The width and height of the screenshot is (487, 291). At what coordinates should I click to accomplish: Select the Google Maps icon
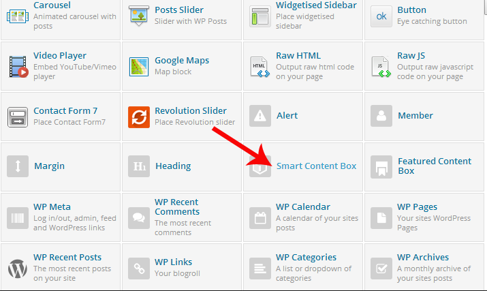pos(139,65)
